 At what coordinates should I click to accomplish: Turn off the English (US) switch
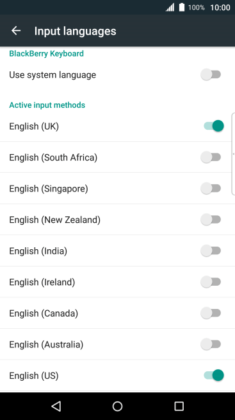pos(214,375)
